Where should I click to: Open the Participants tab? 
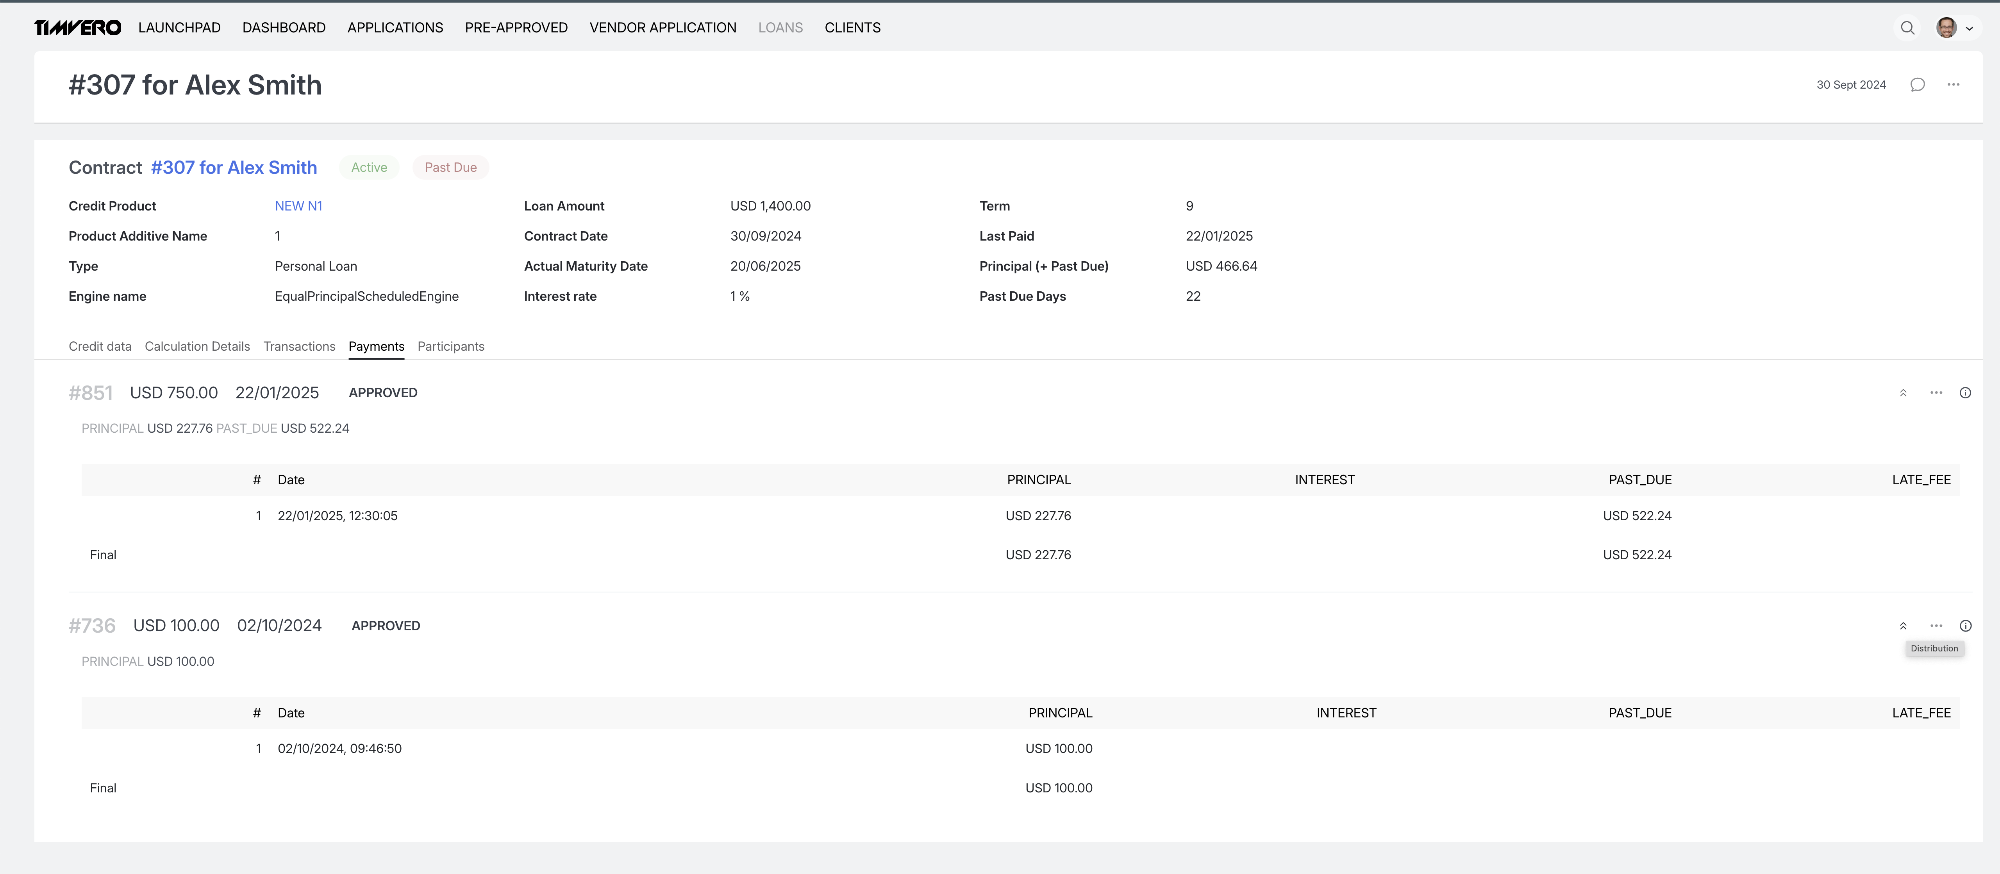450,346
